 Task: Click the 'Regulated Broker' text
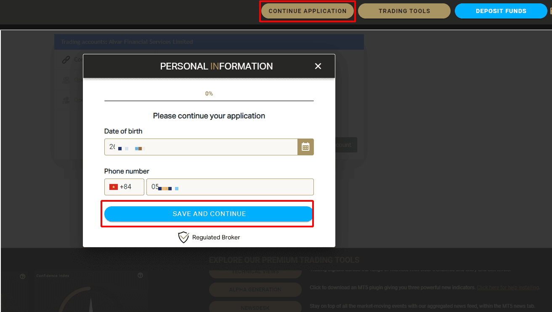coord(216,237)
